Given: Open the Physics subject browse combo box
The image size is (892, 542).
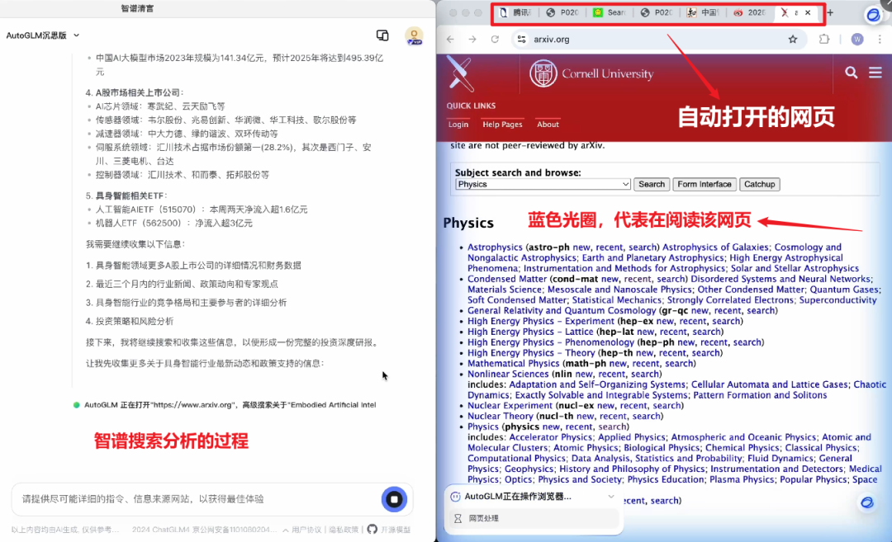Looking at the screenshot, I should coord(542,183).
